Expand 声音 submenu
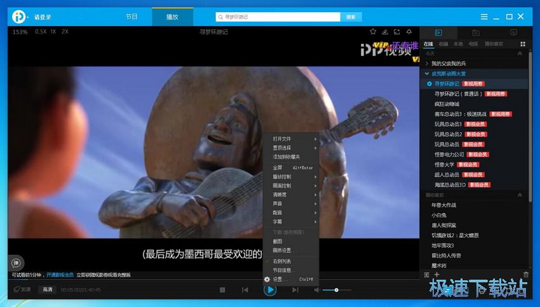Viewport: 540px width, 307px height. (x=291, y=204)
